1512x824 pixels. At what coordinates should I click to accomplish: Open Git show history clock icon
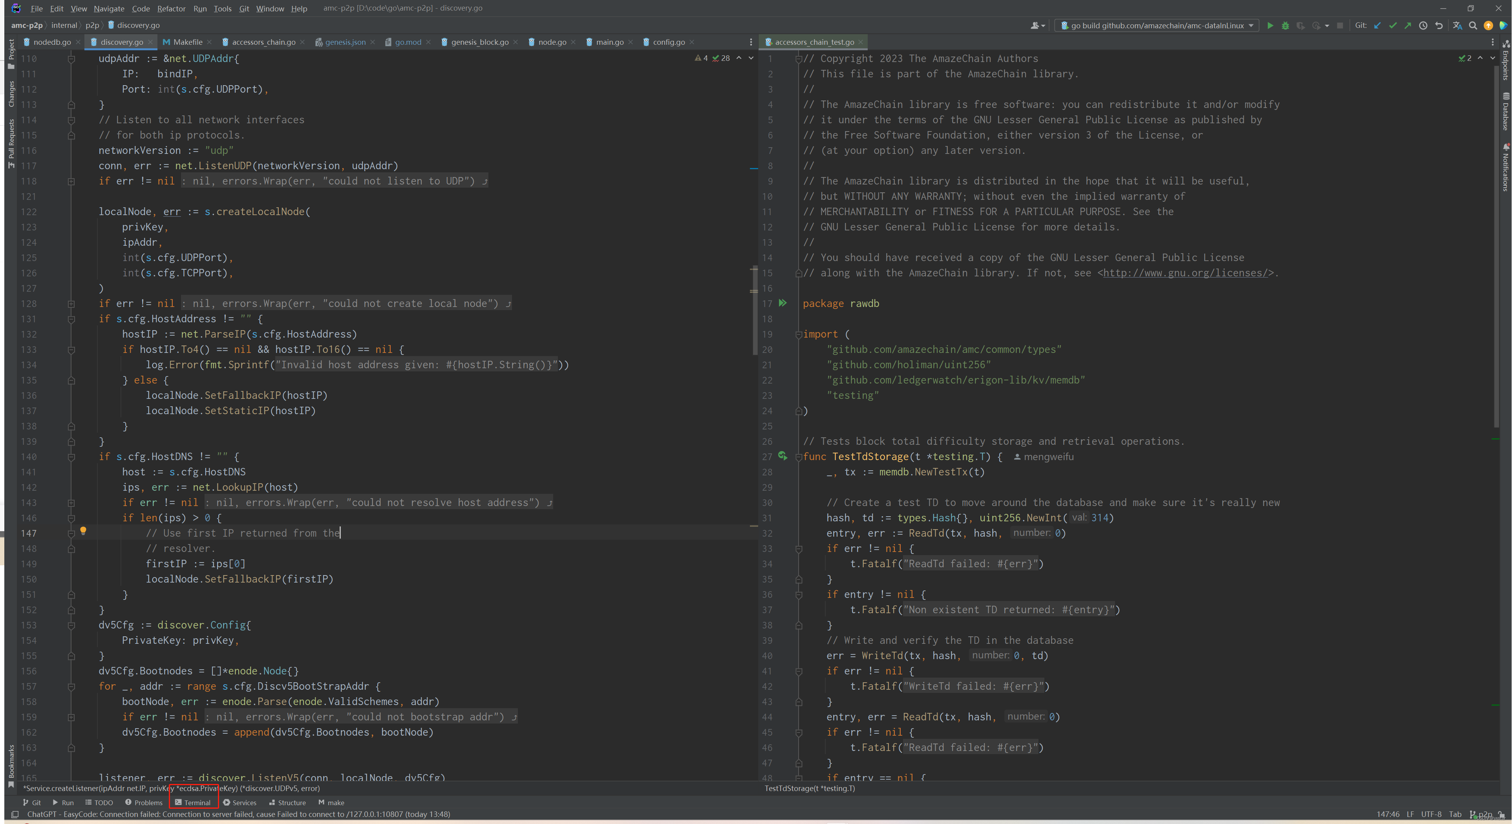pos(1423,26)
